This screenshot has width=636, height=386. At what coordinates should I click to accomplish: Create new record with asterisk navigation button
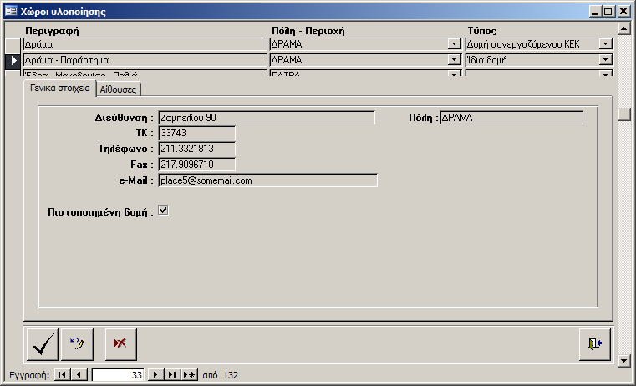(189, 376)
